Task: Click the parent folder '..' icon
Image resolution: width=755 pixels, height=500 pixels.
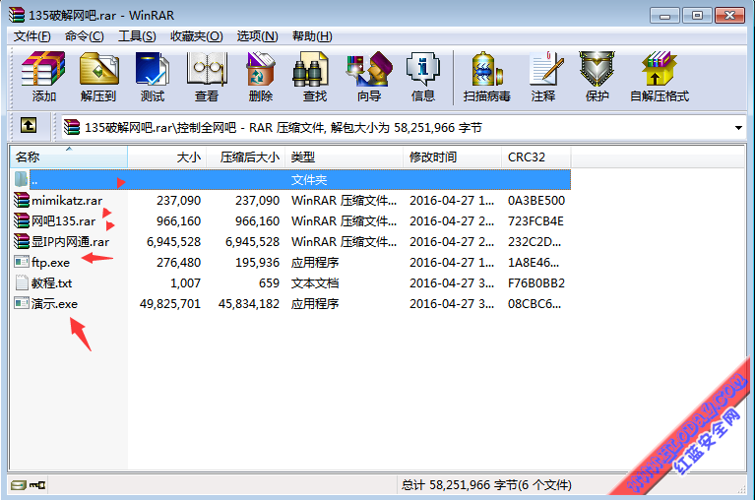Action: (21, 179)
